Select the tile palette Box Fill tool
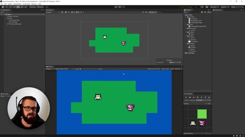Screen dimensions: 245x137 point(198,97)
